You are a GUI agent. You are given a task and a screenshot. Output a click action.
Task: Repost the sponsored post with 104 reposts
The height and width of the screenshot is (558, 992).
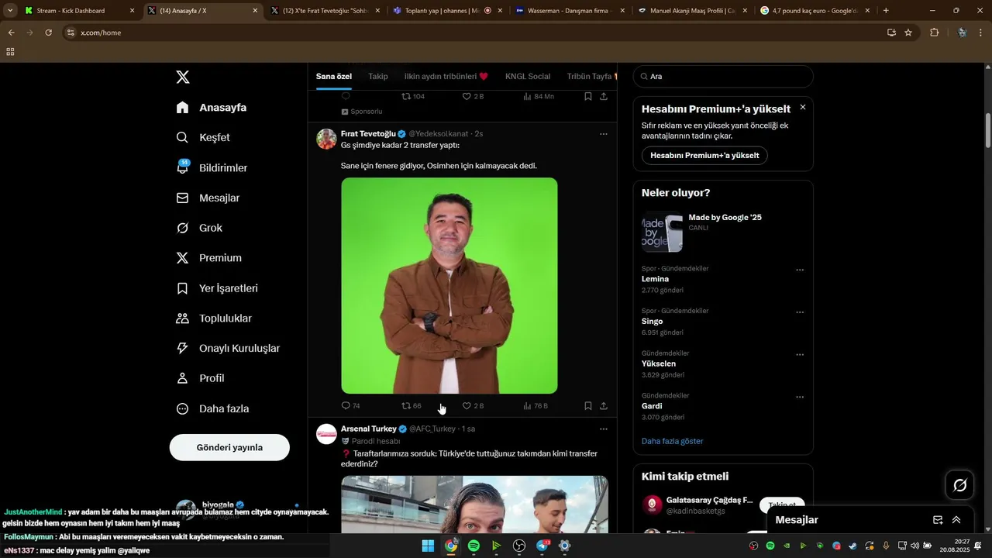point(413,96)
